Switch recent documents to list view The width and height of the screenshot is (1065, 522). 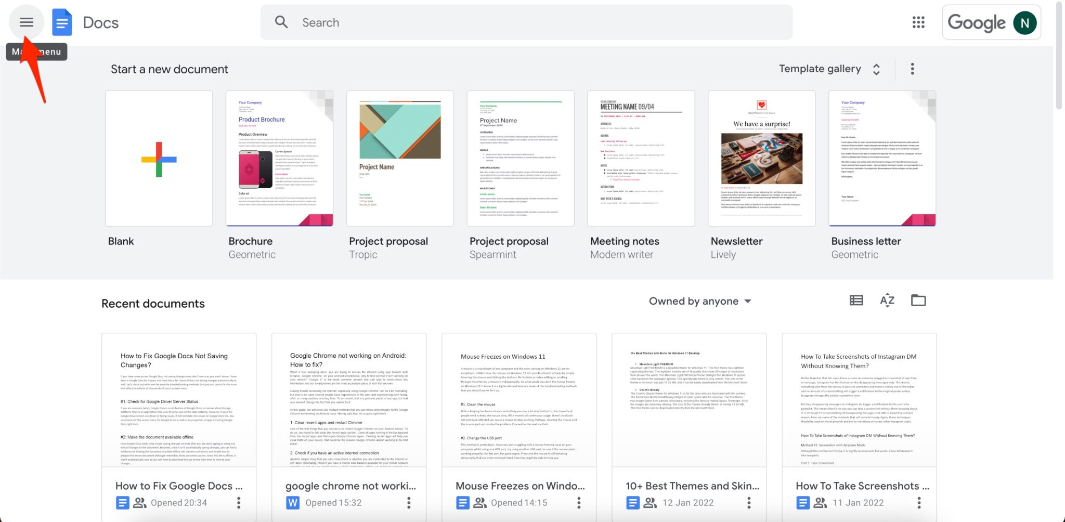(856, 301)
